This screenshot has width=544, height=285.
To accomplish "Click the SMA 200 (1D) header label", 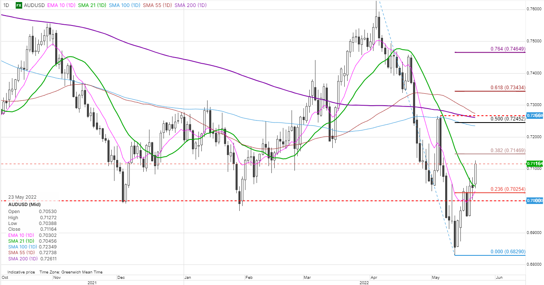I will [191, 5].
